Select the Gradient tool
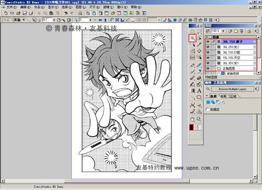This screenshot has height=190, width=262. click(x=192, y=91)
